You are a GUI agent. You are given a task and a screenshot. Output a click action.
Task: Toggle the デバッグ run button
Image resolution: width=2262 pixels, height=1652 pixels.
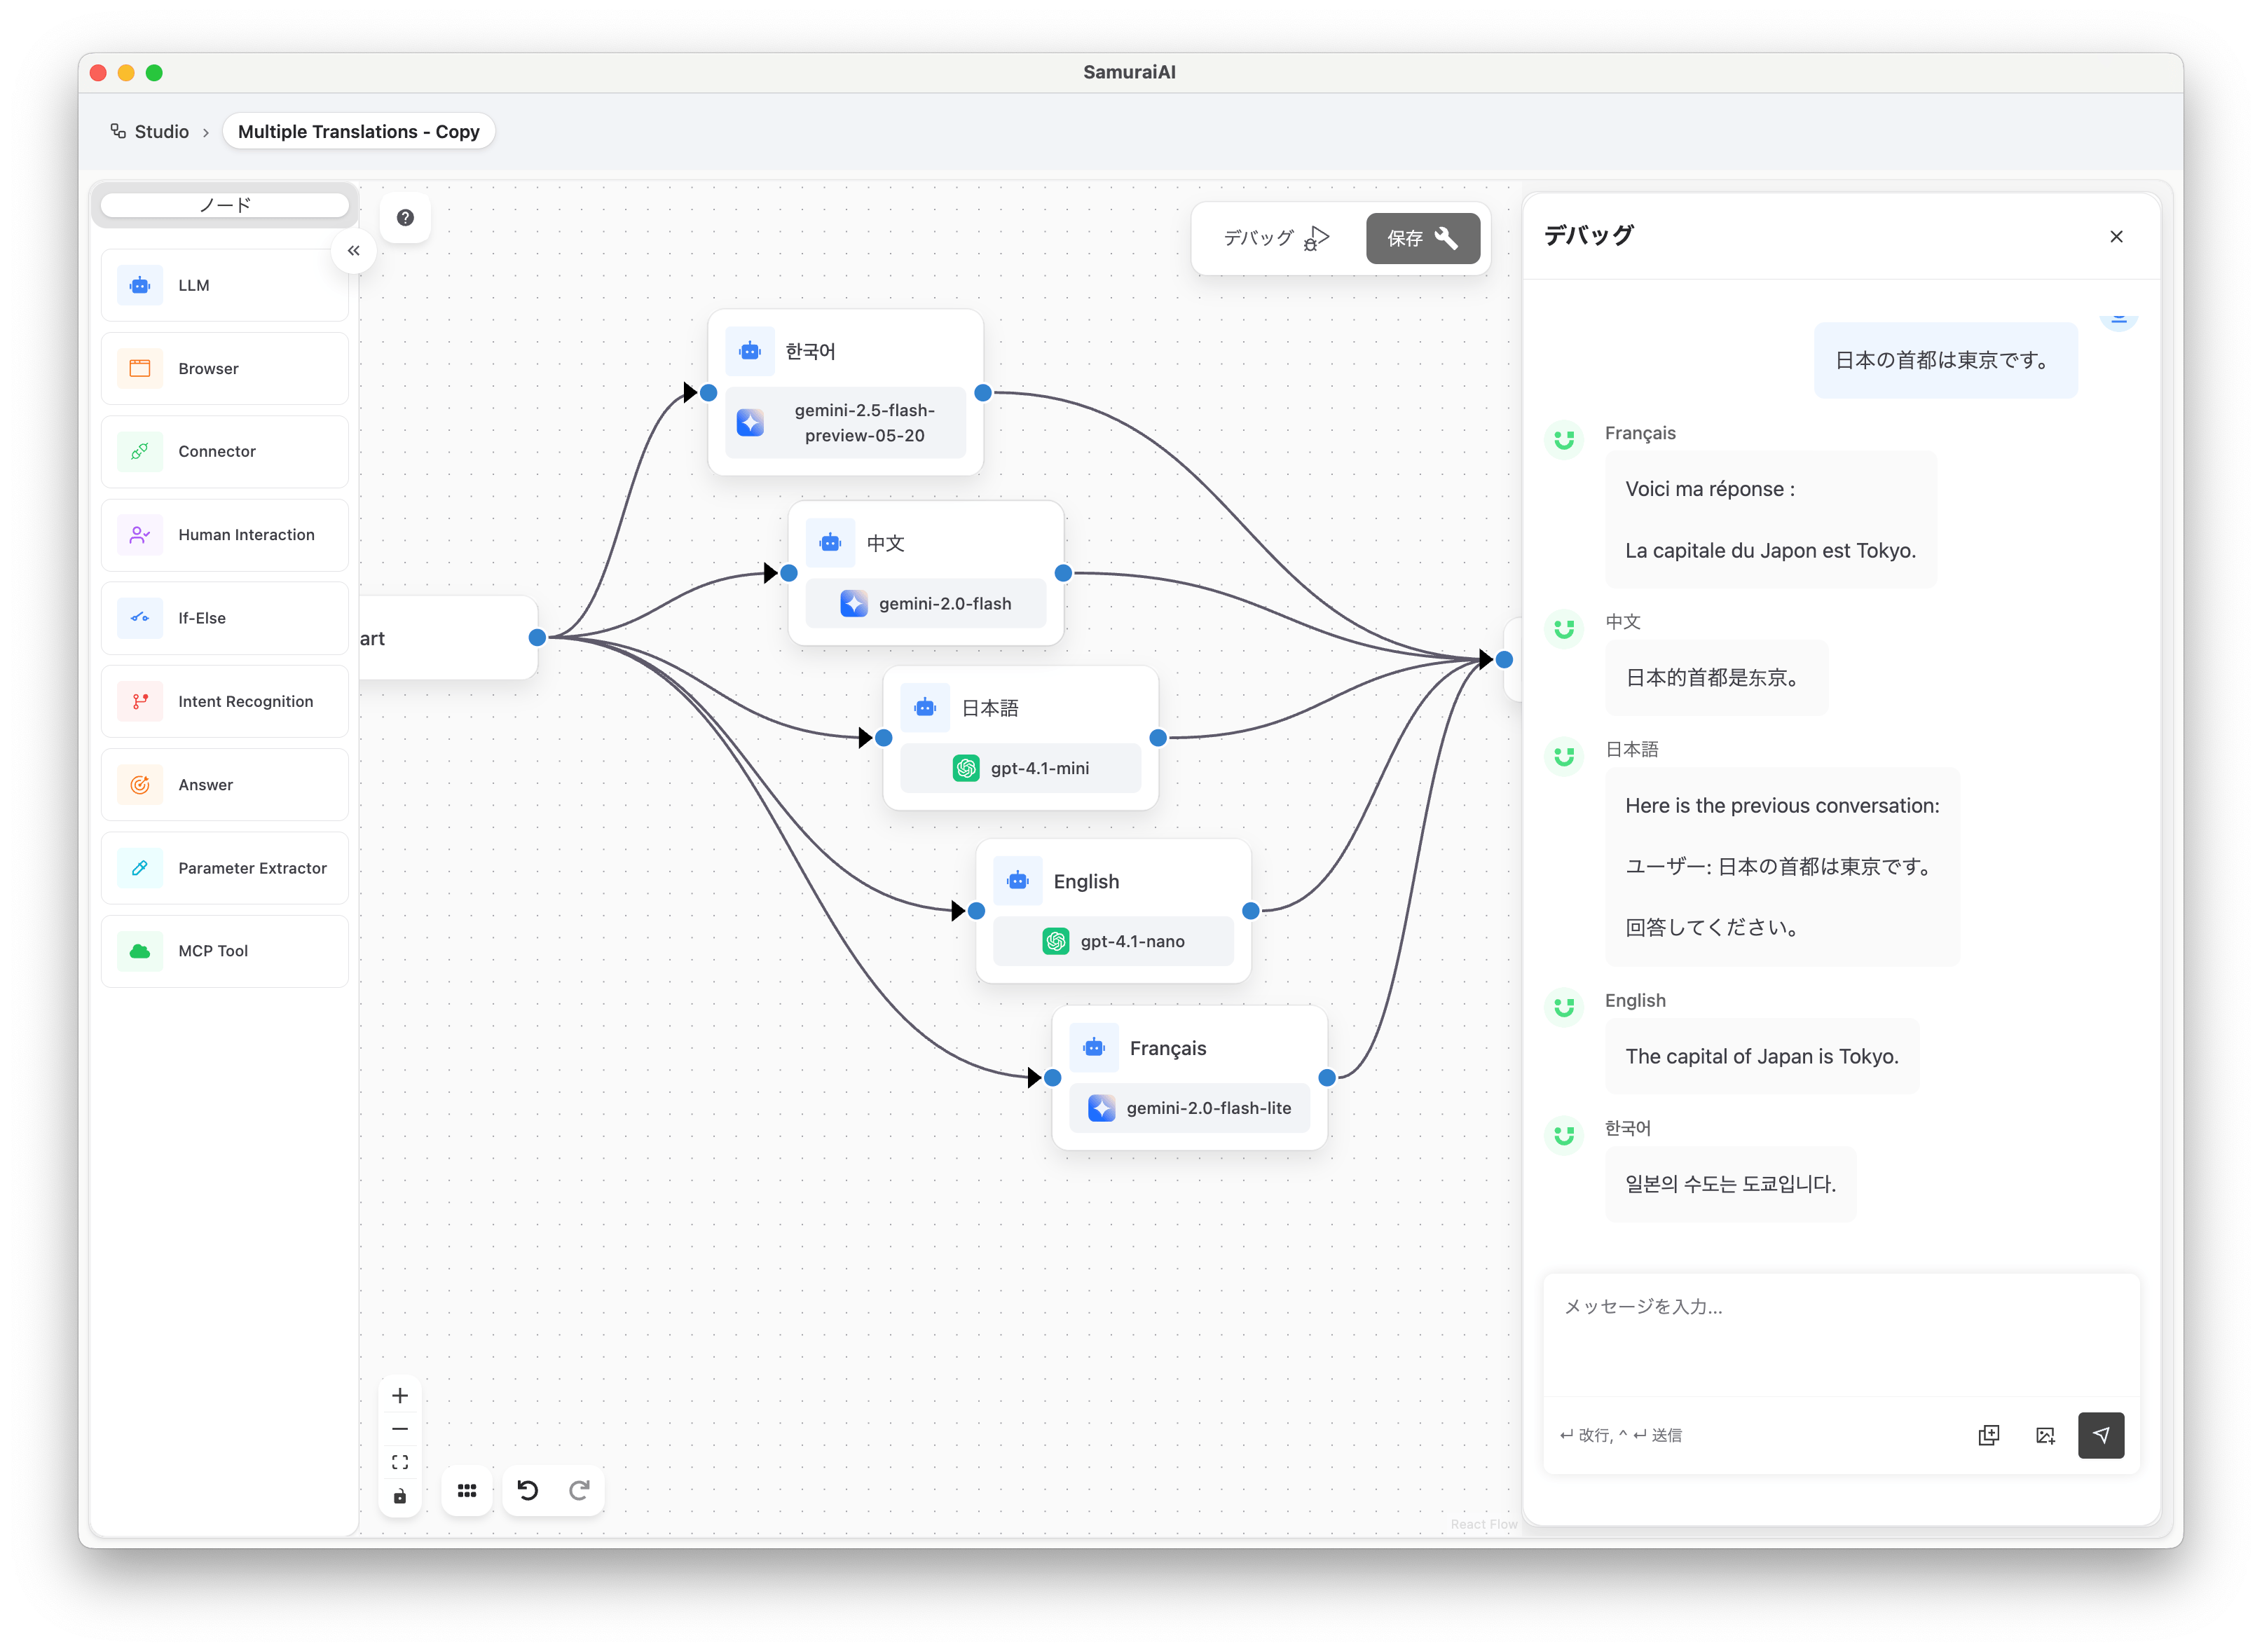pyautogui.click(x=1276, y=238)
